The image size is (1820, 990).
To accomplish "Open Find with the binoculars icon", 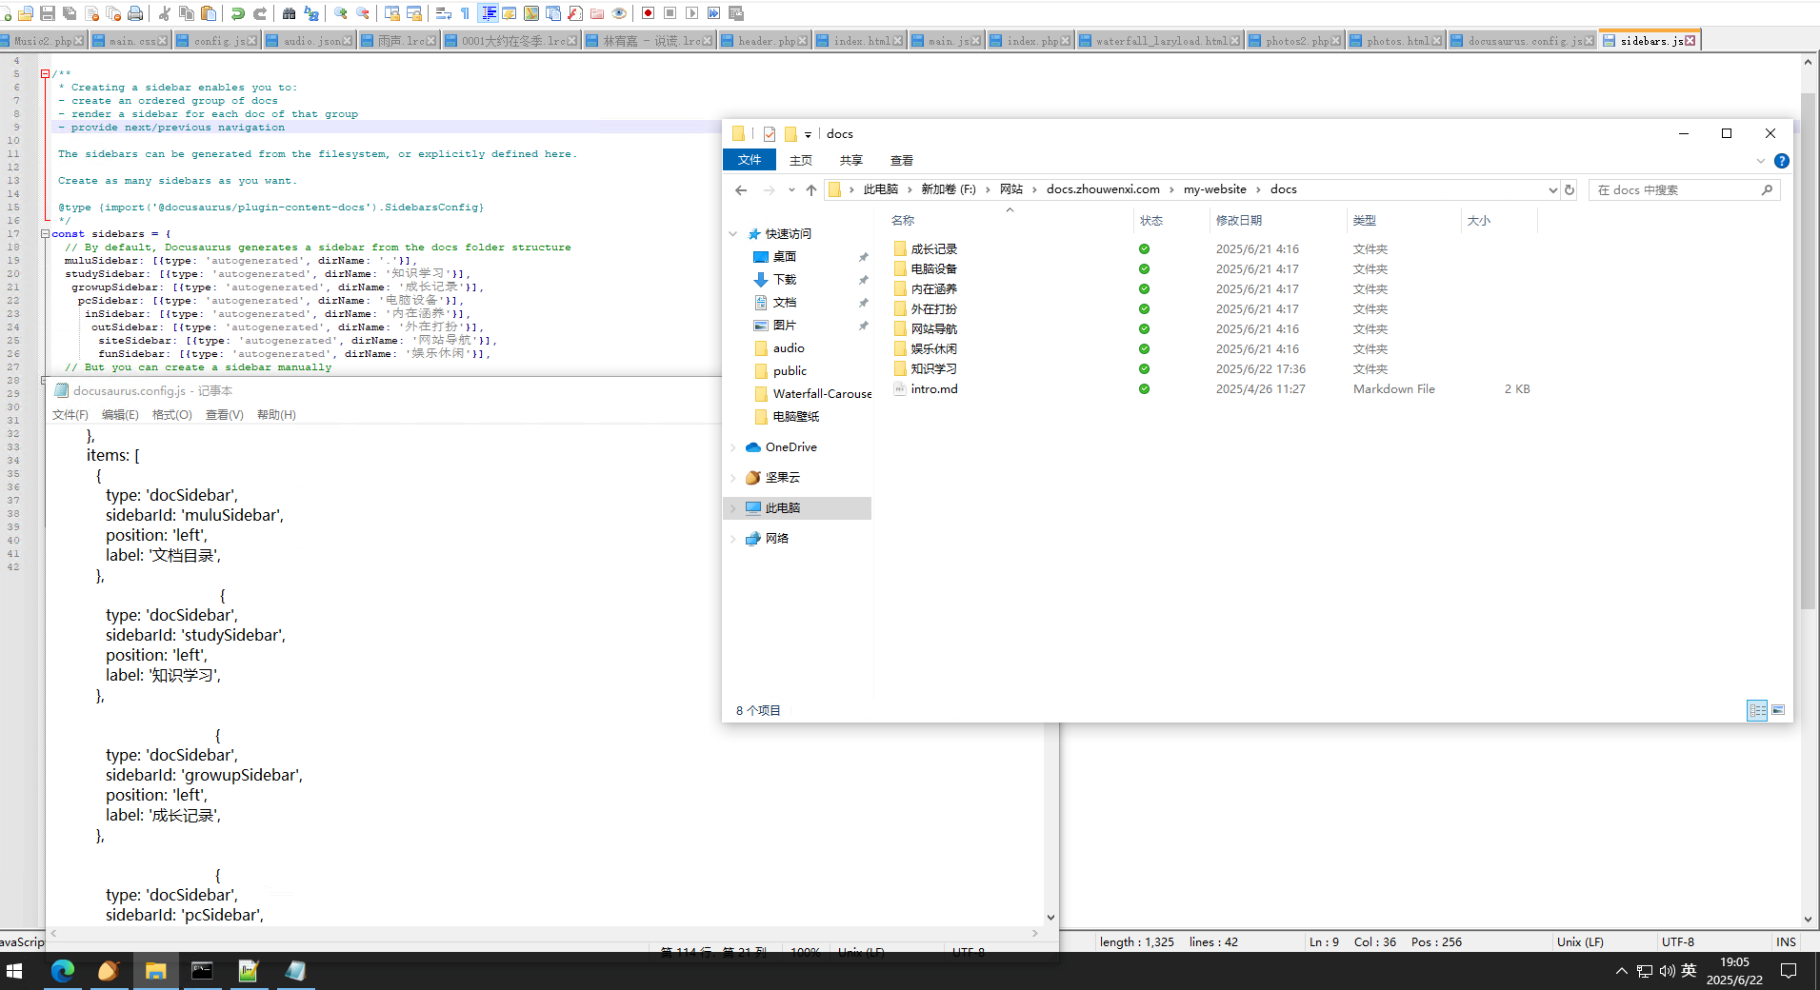I will [x=289, y=13].
